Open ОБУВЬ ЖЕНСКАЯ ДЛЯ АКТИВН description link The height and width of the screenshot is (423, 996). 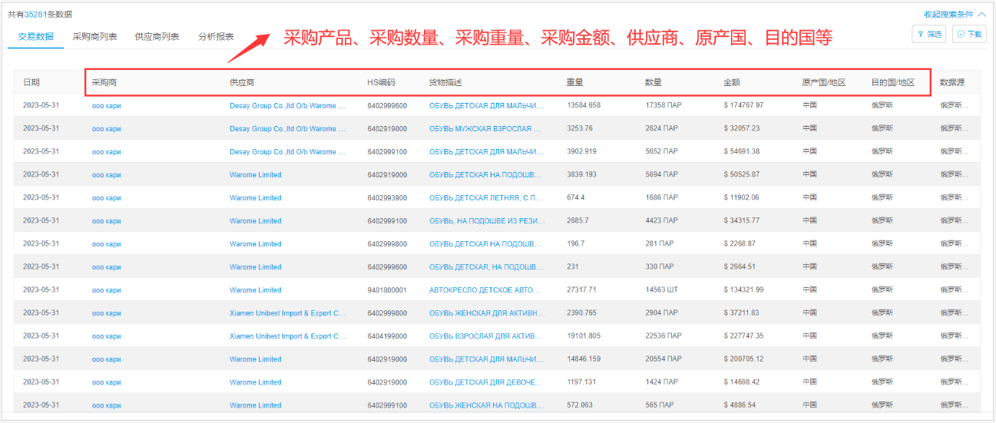pyautogui.click(x=487, y=312)
